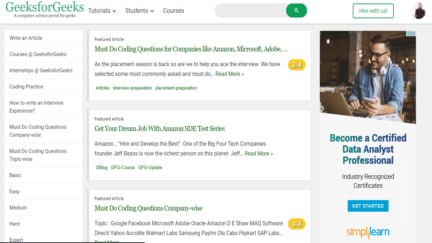Viewport: 432px width, 243px height.
Task: Go to Coding Practice in sidebar
Action: point(43,86)
